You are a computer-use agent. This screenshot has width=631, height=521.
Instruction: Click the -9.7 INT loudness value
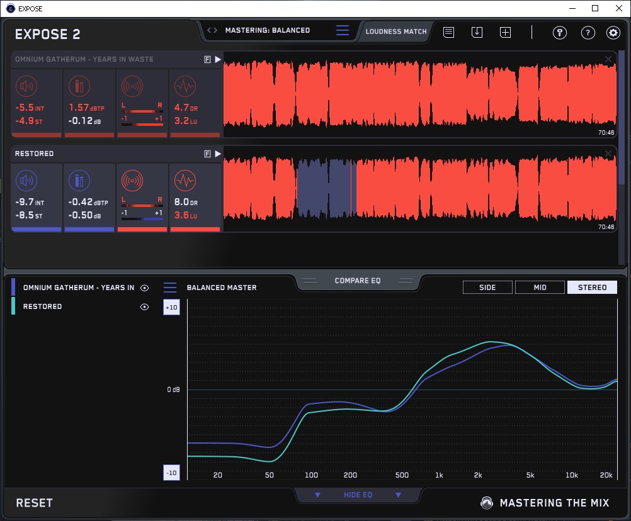[x=30, y=202]
